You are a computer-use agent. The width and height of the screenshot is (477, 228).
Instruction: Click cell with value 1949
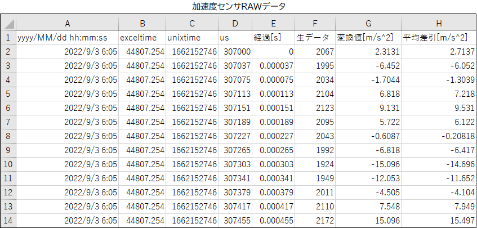pyautogui.click(x=315, y=178)
